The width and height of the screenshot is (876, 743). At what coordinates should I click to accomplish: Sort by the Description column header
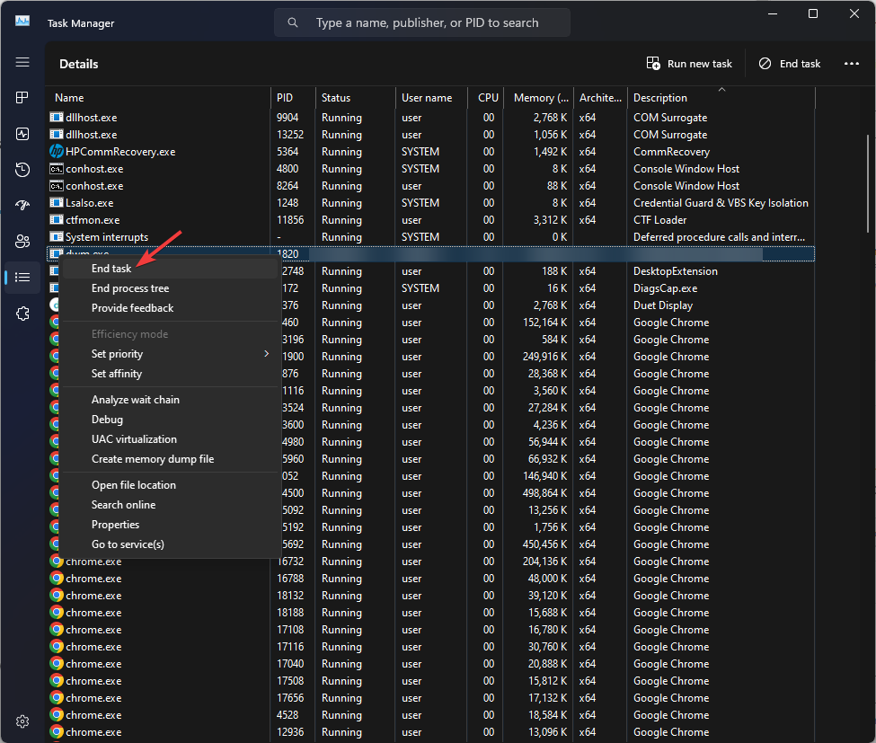(721, 98)
